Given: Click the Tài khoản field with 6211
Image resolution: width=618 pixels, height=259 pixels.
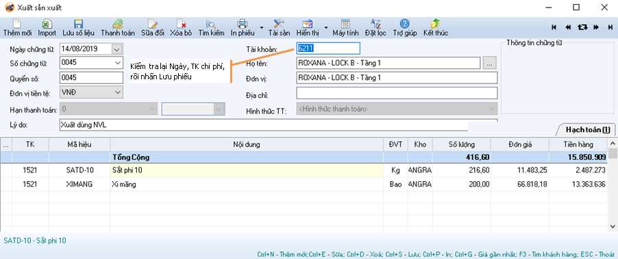Looking at the screenshot, I should point(328,49).
